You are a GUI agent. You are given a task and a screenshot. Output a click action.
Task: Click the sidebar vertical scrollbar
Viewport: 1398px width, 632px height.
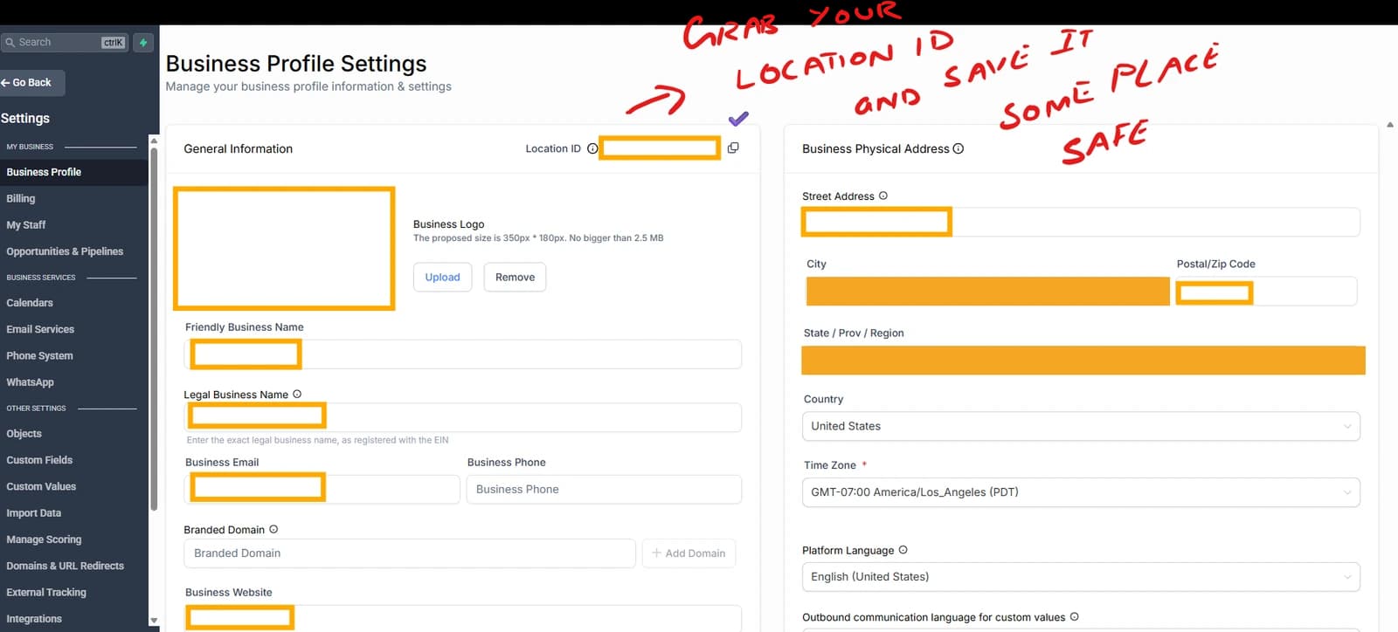(x=154, y=327)
